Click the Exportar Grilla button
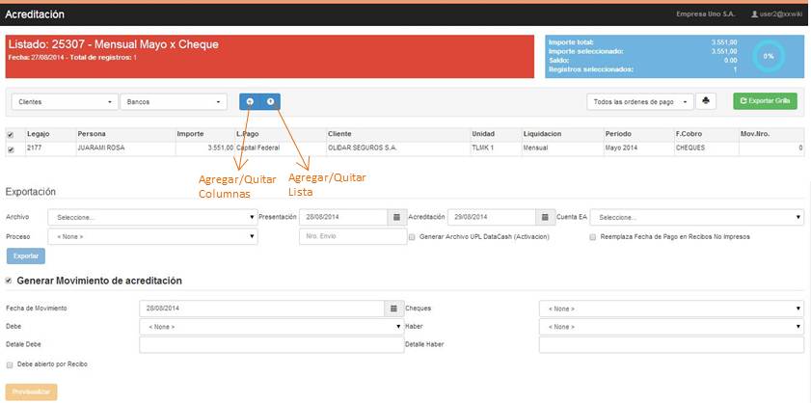The height and width of the screenshot is (403, 811). pyautogui.click(x=765, y=101)
